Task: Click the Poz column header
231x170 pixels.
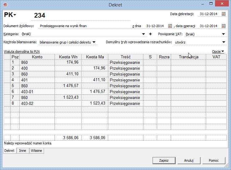Action: 15,57
